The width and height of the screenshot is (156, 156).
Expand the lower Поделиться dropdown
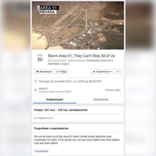coord(44,118)
